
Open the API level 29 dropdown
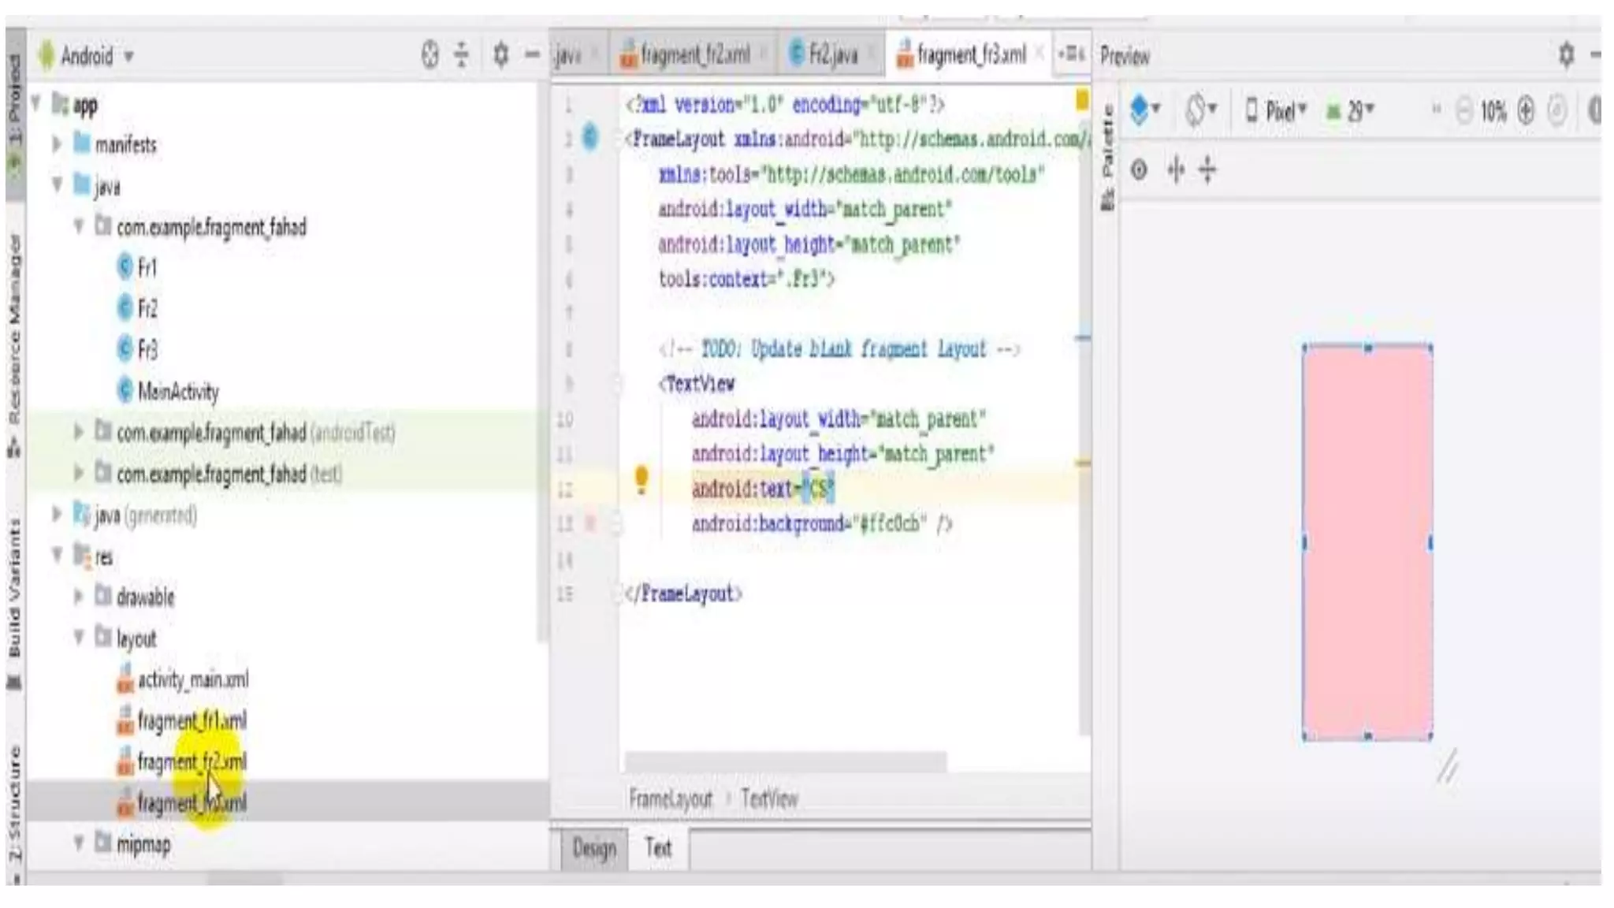(1352, 110)
